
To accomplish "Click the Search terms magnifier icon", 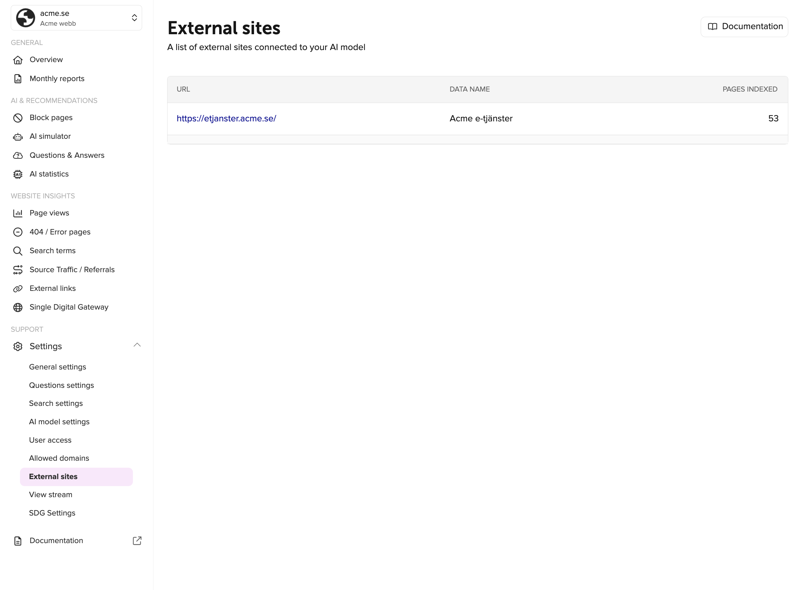I will [x=17, y=251].
